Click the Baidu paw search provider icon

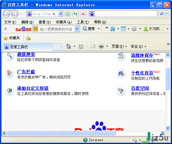click(x=92, y=14)
